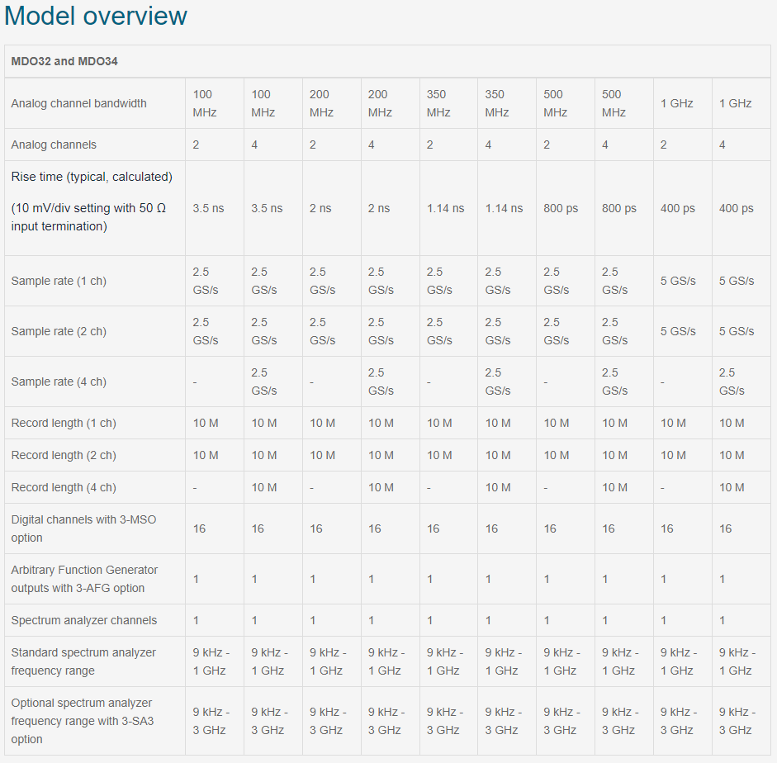
Task: Click "2.5 GS/s" in Sample rate (4 ch), 1 GHz column
Action: click(732, 382)
